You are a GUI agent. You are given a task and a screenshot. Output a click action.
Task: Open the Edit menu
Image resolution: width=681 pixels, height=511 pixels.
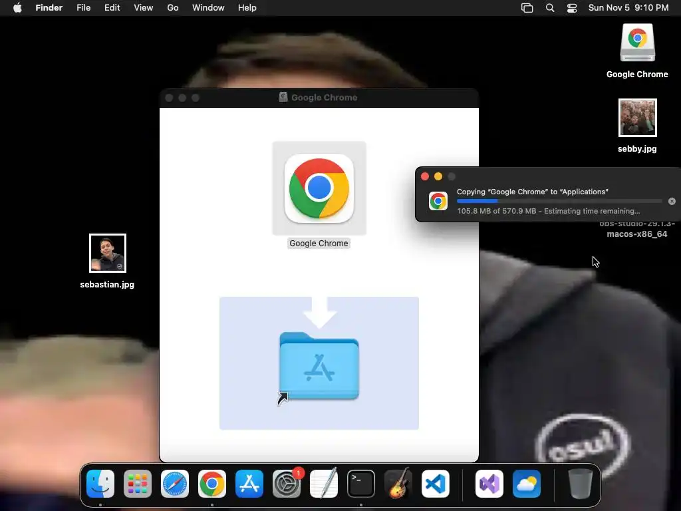112,8
